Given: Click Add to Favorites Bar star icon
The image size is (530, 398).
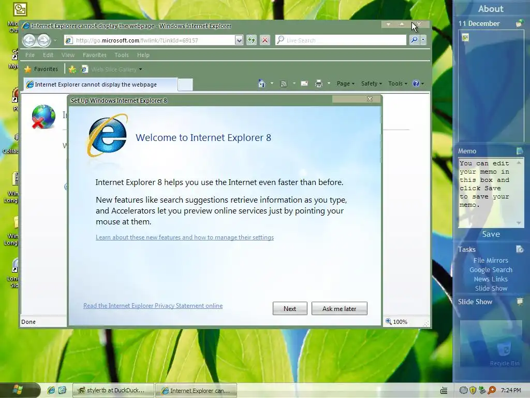Looking at the screenshot, I should (72, 69).
